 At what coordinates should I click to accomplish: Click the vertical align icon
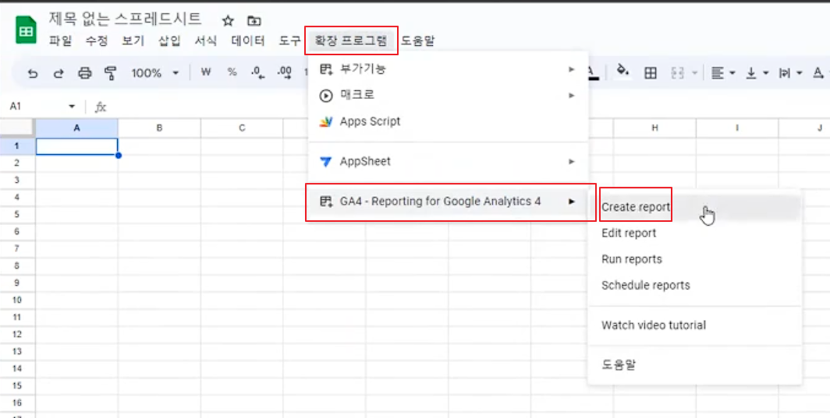(x=750, y=73)
